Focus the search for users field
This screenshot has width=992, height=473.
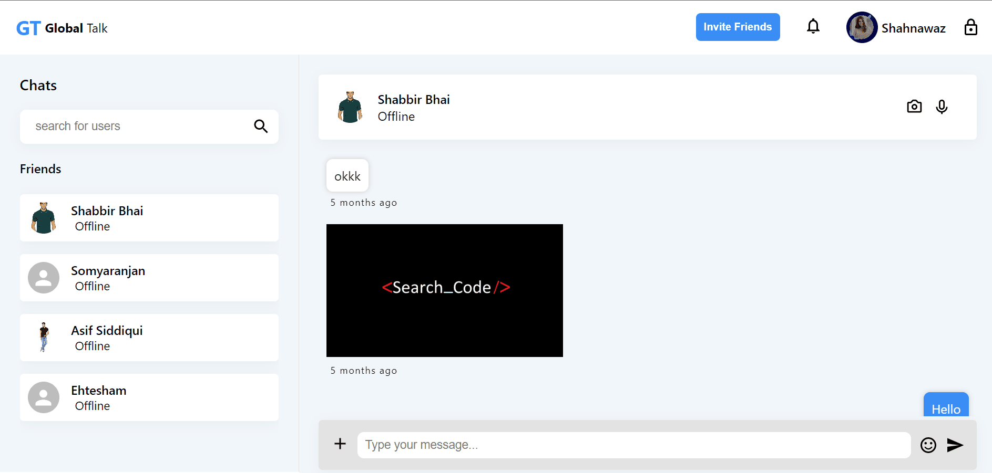149,127
